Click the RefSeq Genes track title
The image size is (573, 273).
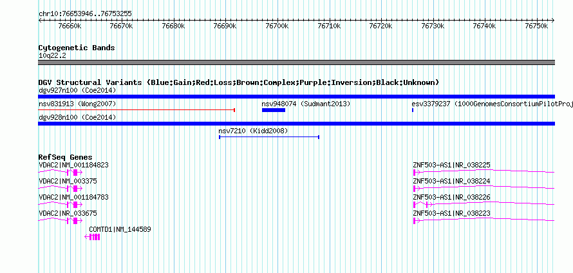(x=66, y=158)
